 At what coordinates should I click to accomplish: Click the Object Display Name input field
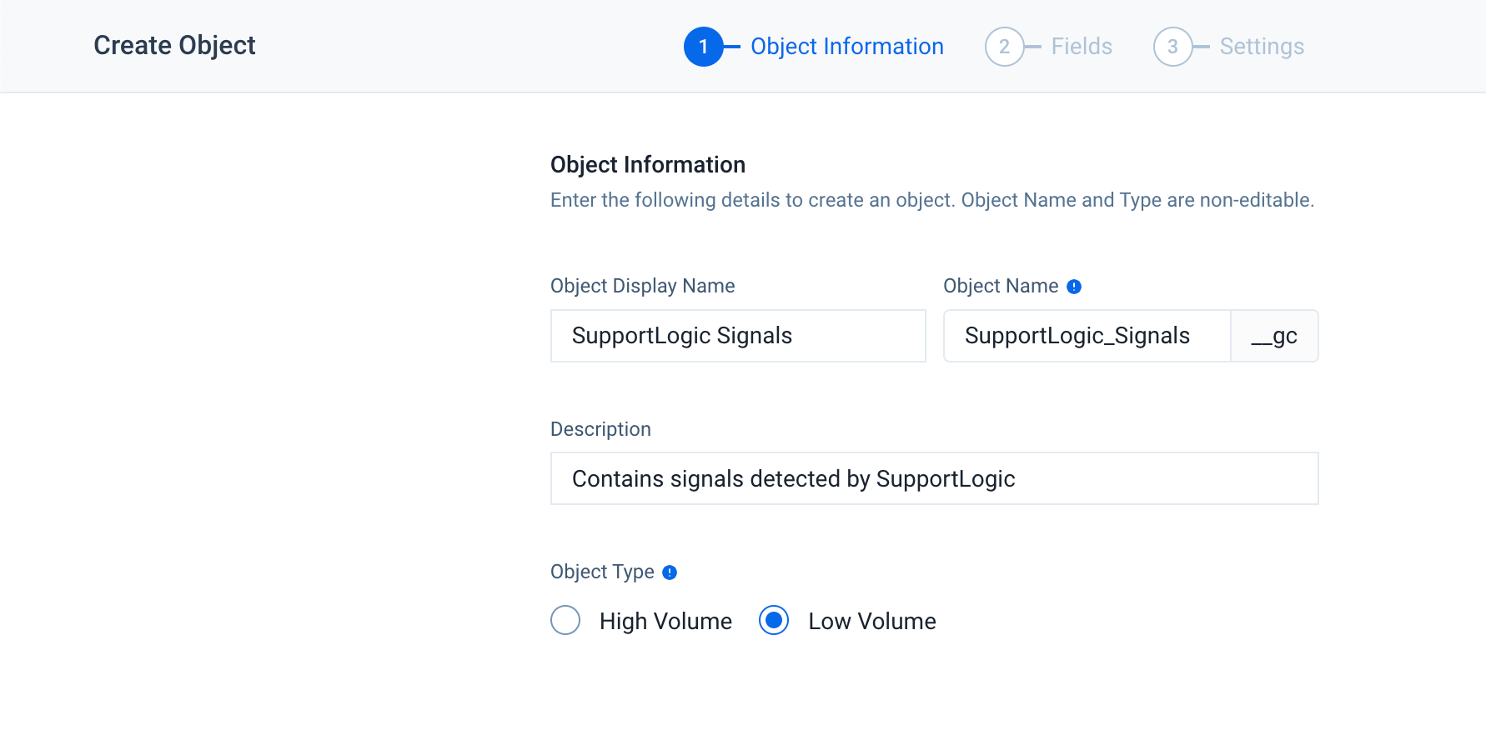738,336
